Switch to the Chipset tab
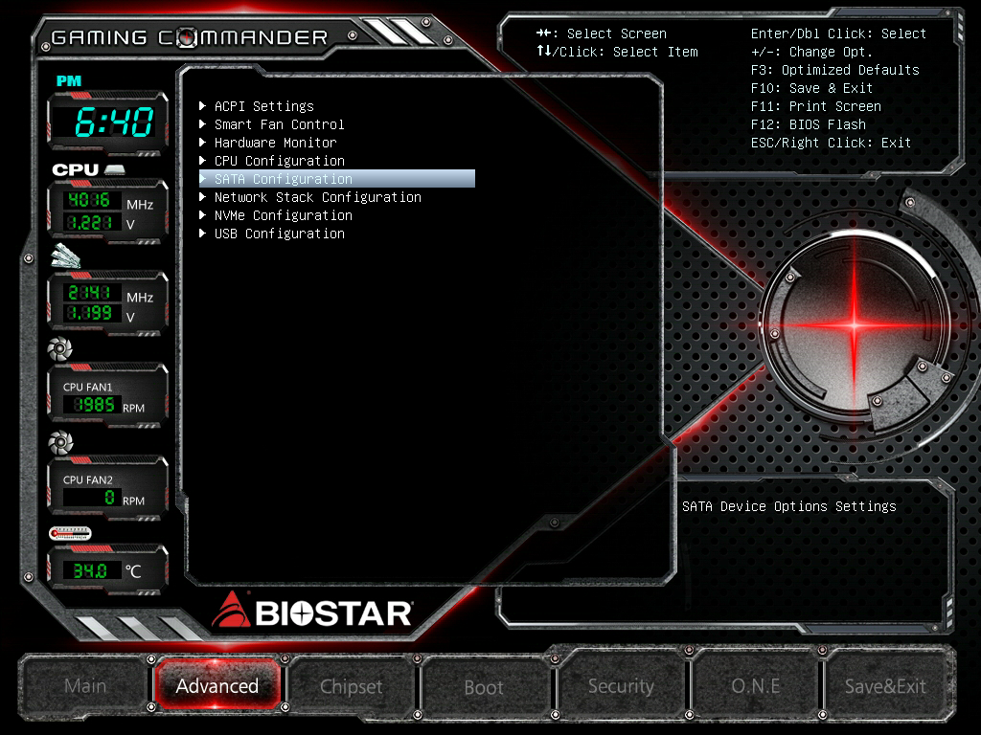 tap(351, 687)
